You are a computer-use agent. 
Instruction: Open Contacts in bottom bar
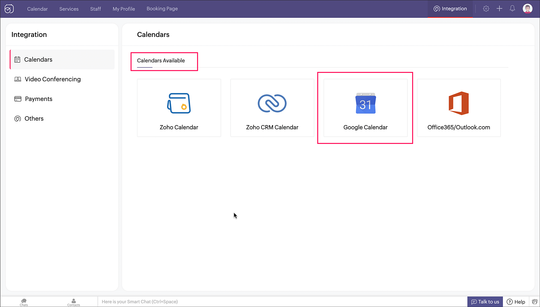point(74,302)
